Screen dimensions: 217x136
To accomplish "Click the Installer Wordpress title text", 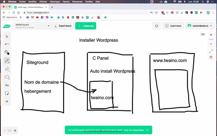I will (98, 40).
